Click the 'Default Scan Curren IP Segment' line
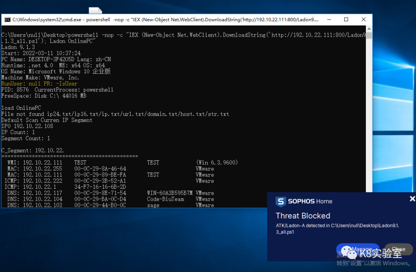 [47, 120]
